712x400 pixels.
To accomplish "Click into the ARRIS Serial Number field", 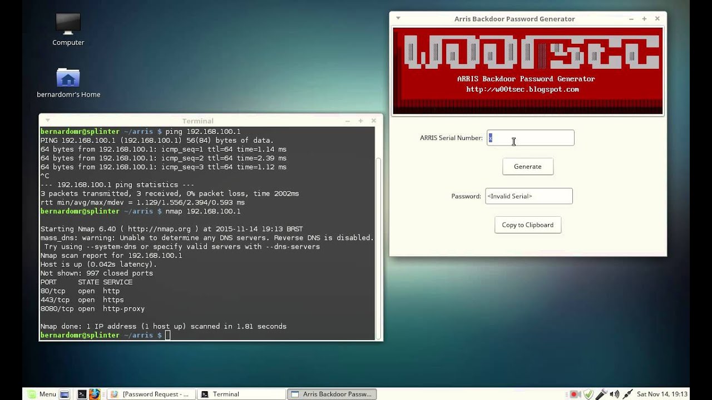I will coord(530,138).
